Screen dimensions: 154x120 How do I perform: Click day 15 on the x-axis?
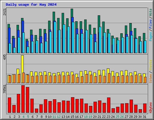(72, 117)
